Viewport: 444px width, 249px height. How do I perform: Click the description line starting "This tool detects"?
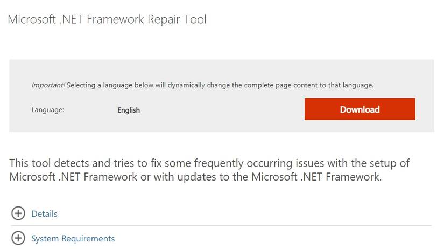coord(210,163)
